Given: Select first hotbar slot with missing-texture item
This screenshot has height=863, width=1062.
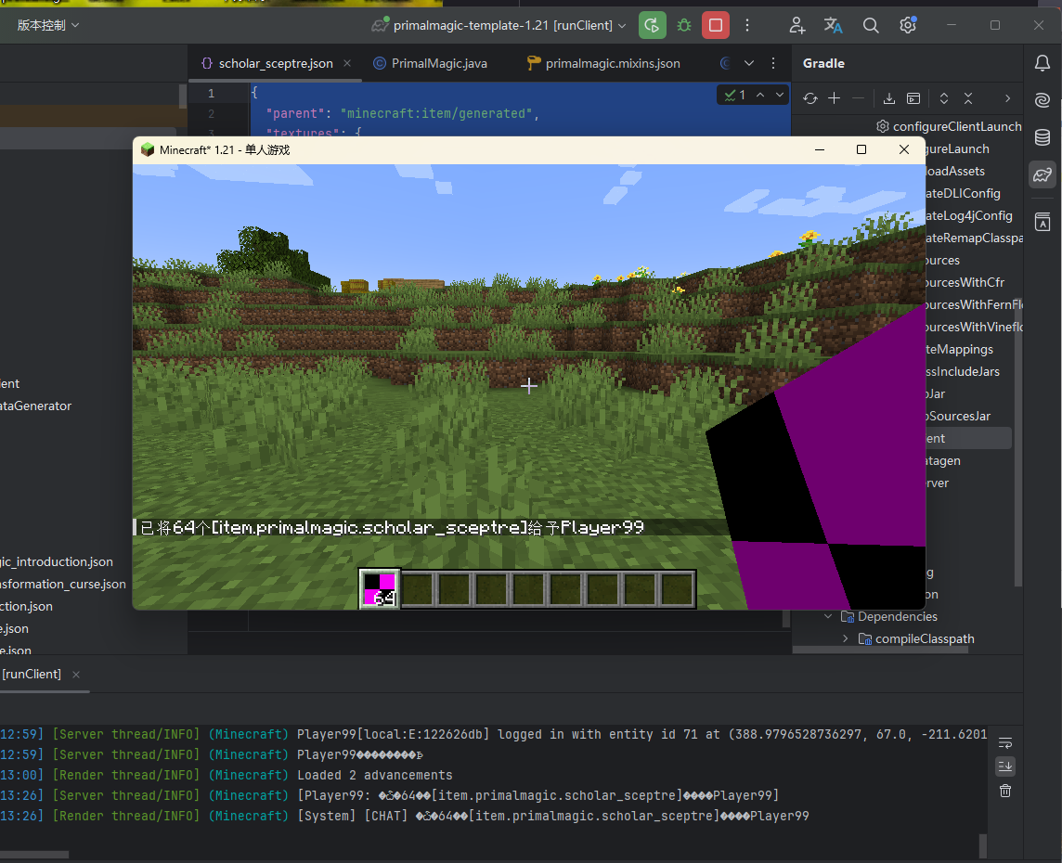Looking at the screenshot, I should 380,589.
